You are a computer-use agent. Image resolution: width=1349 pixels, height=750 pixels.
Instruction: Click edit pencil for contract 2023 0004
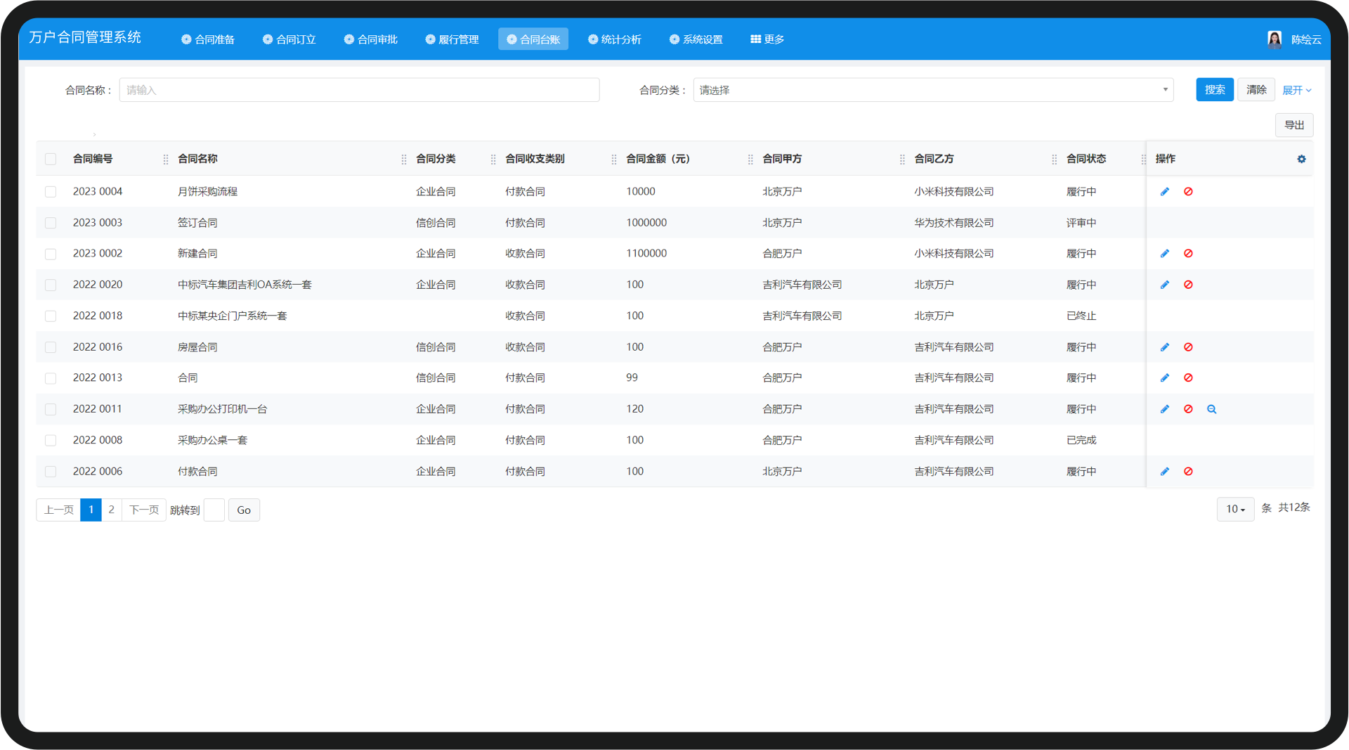click(1164, 191)
